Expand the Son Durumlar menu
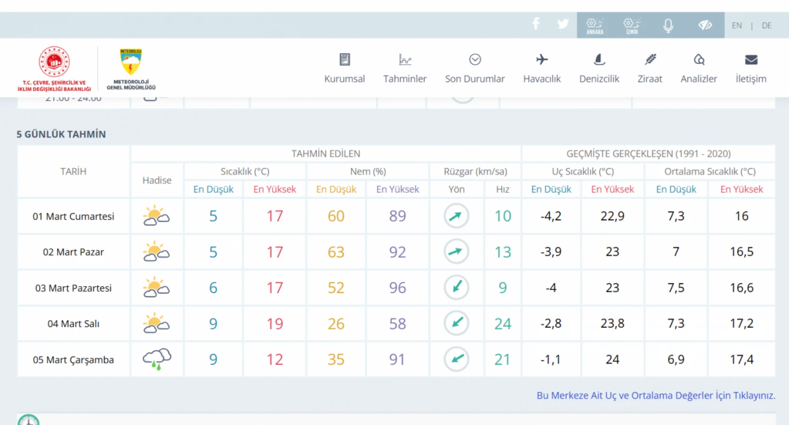The image size is (789, 425). coord(475,68)
